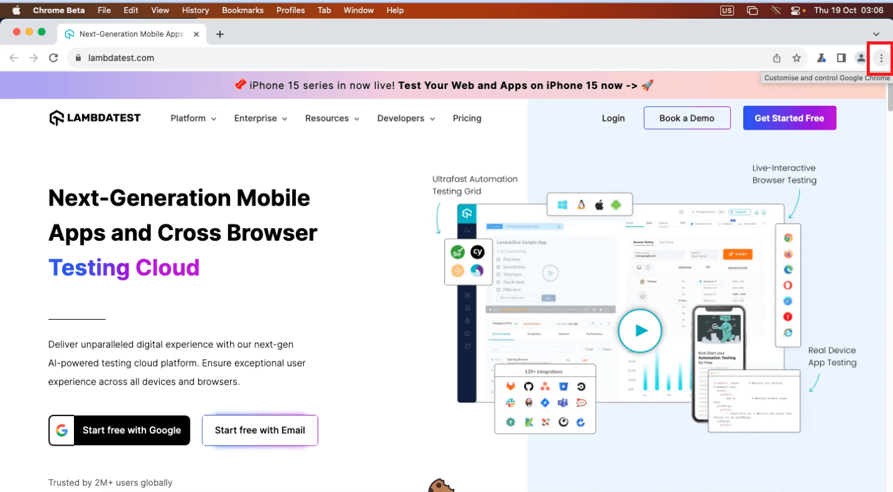Open the Profiles menu
Image resolution: width=893 pixels, height=492 pixels.
(x=291, y=10)
